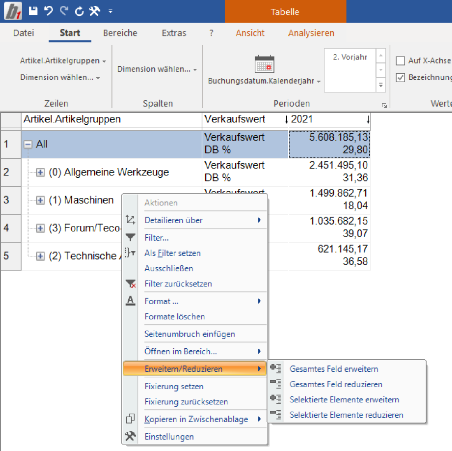Expand the period list gallery arrow
Image resolution: width=452 pixels, height=451 pixels.
pos(381,85)
